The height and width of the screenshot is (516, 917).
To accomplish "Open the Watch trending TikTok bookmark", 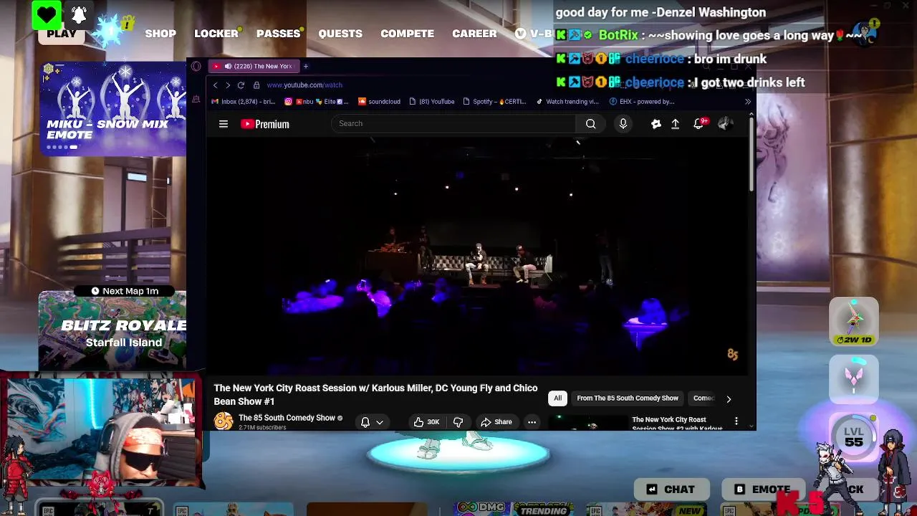I will [x=567, y=102].
